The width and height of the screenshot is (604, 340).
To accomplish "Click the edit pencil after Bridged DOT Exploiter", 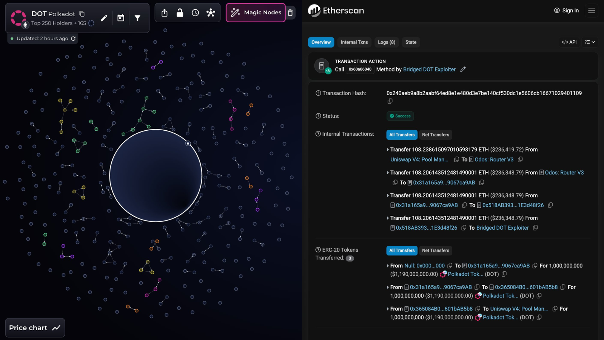I will 463,70.
